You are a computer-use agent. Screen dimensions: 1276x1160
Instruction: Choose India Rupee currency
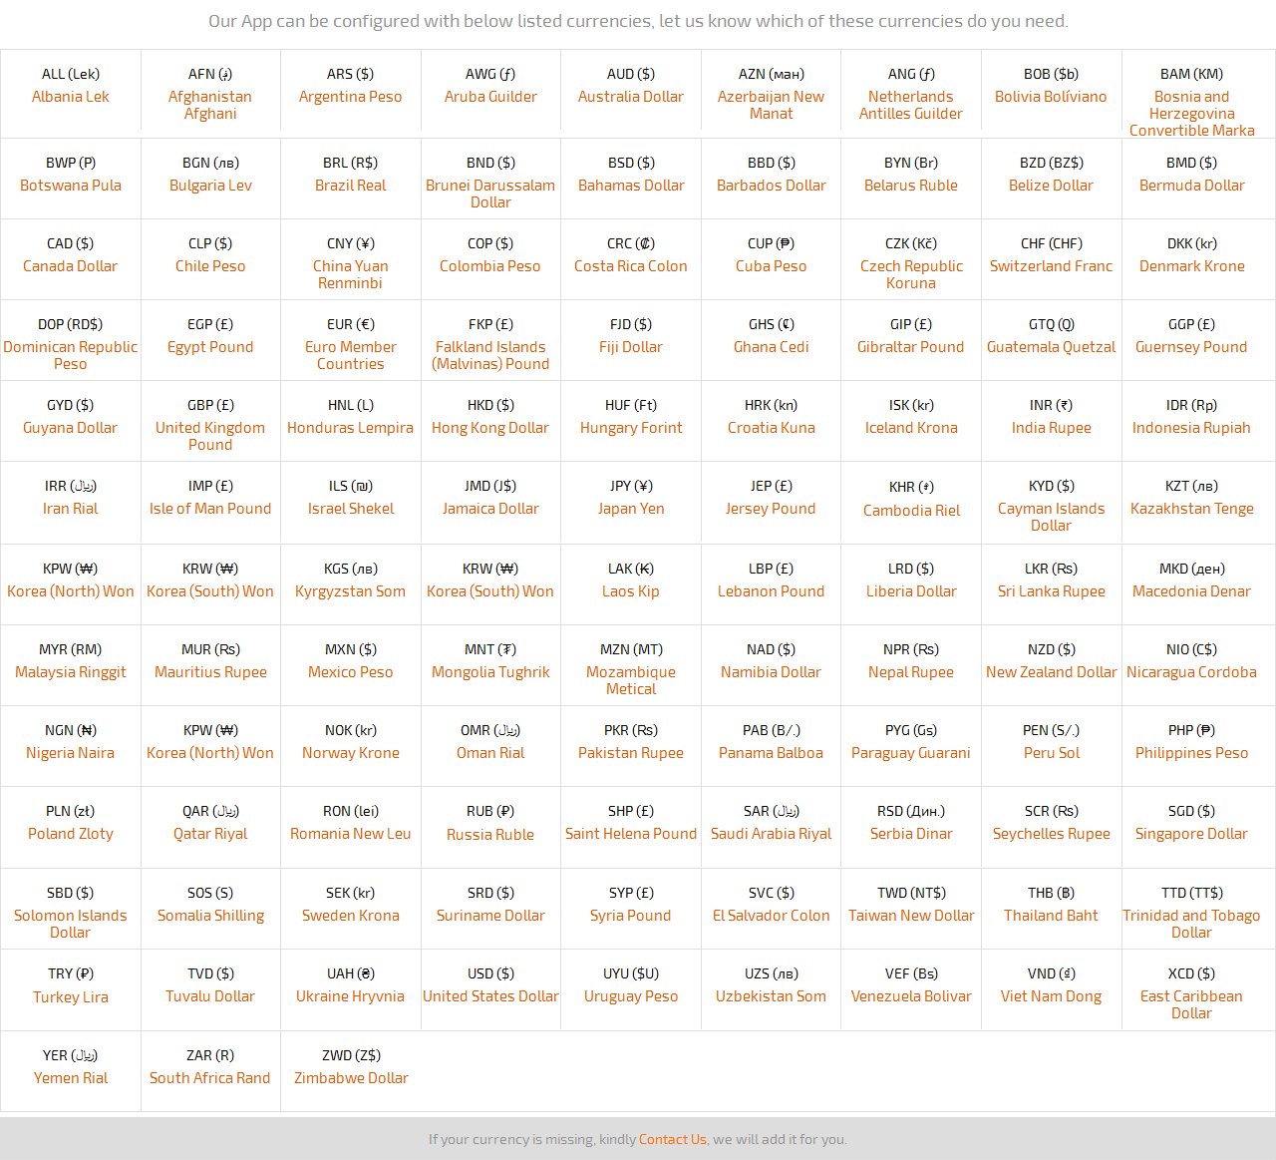point(1051,428)
